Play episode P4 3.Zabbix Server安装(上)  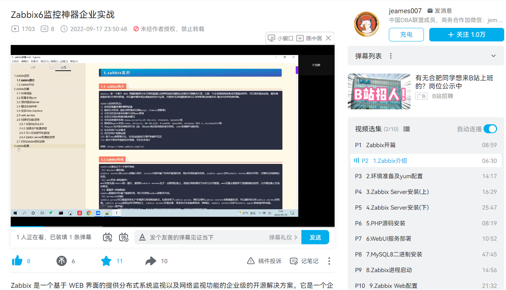pos(426,192)
